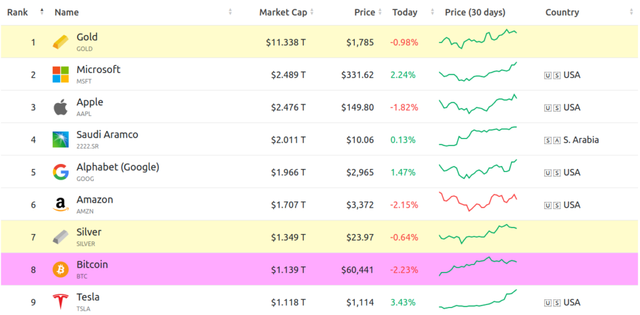Open the Bitcoin asset link
The width and height of the screenshot is (640, 315).
click(92, 264)
